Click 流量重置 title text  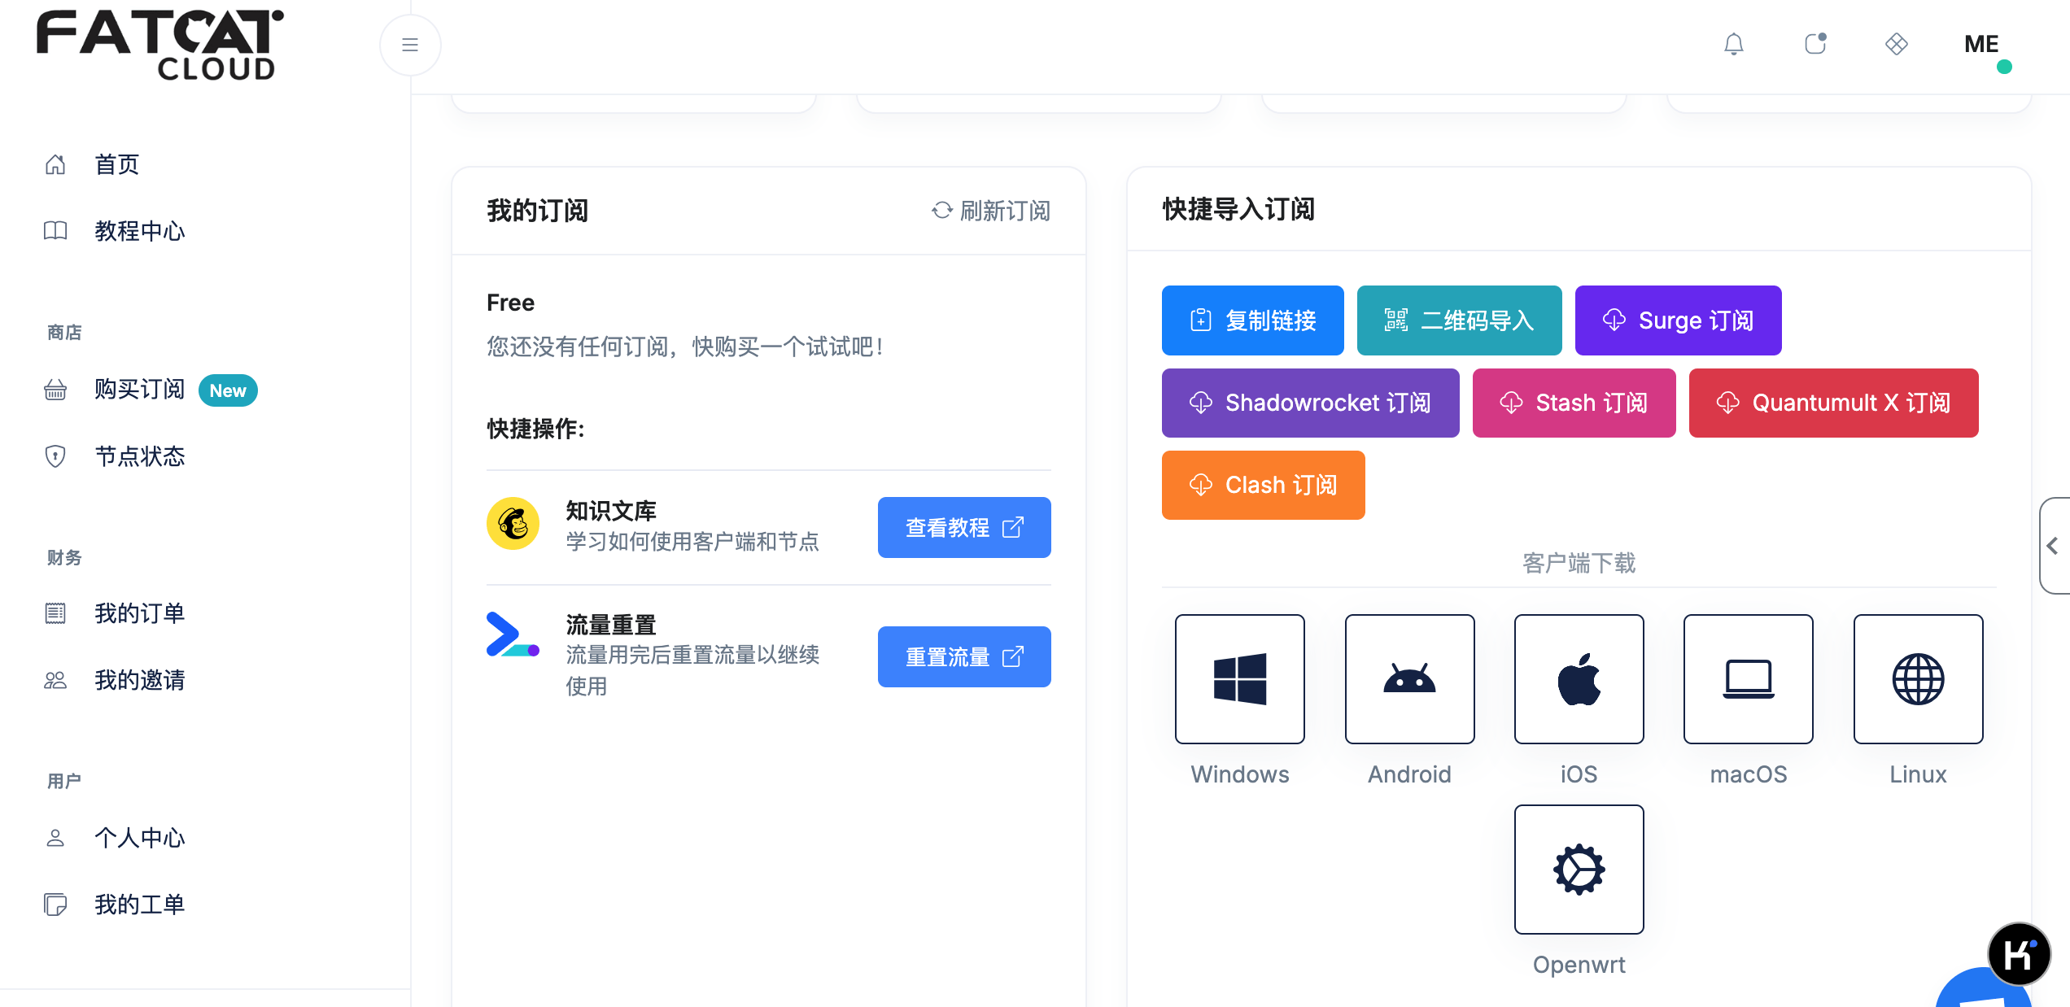coord(611,625)
